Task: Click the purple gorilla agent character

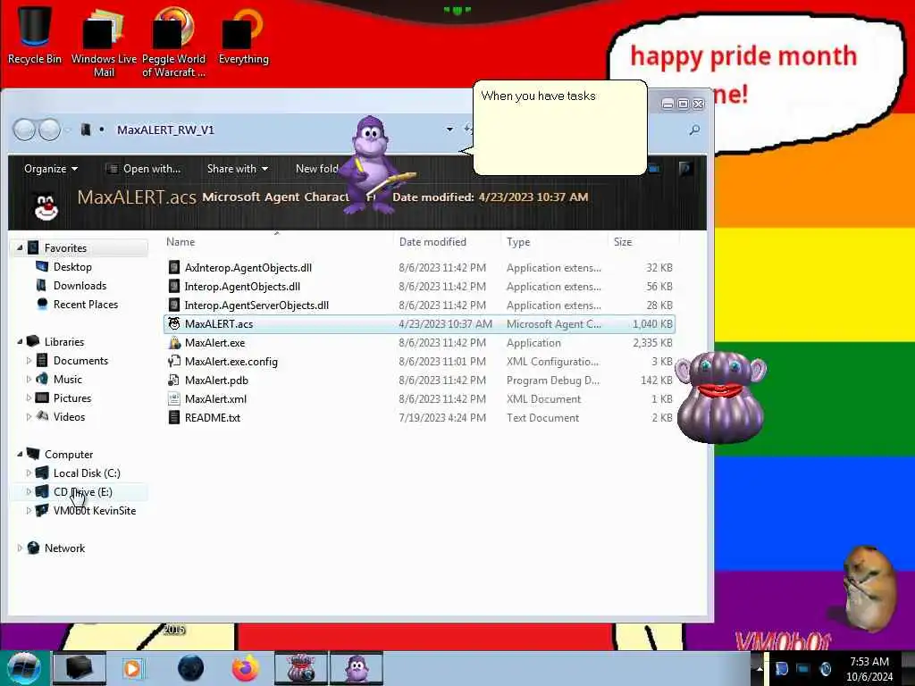Action: (x=374, y=164)
